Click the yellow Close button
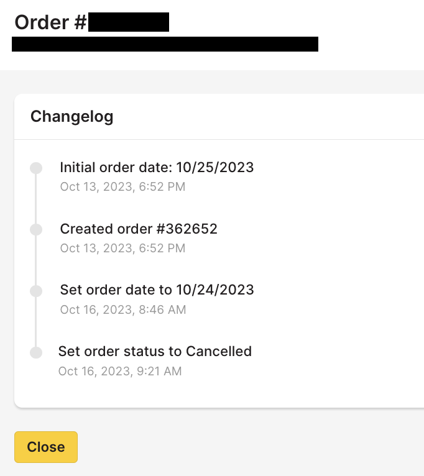The height and width of the screenshot is (476, 424). pyautogui.click(x=46, y=447)
